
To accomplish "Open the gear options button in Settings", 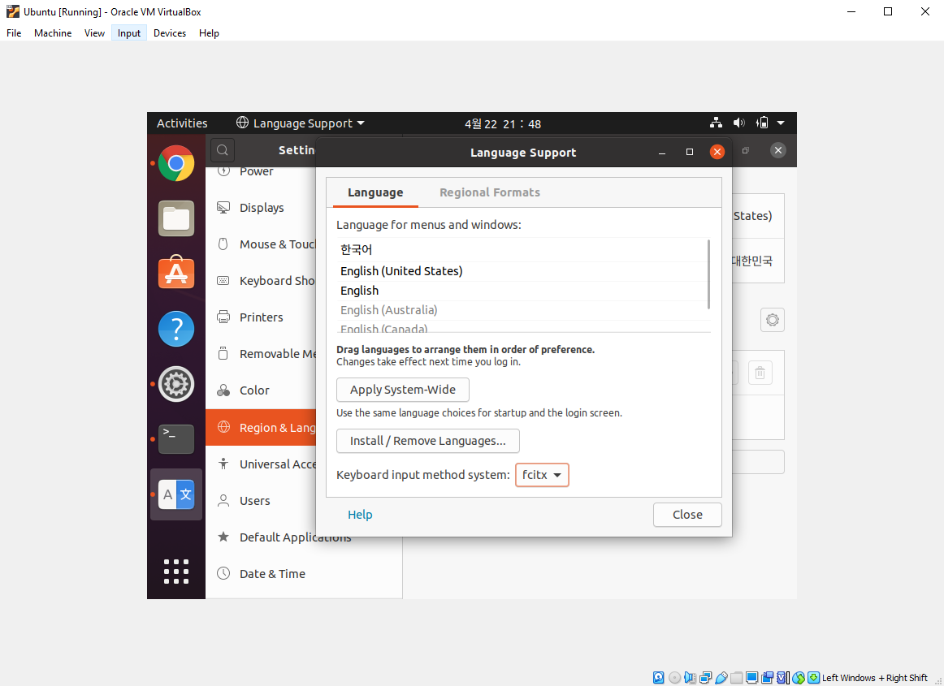I will click(773, 320).
